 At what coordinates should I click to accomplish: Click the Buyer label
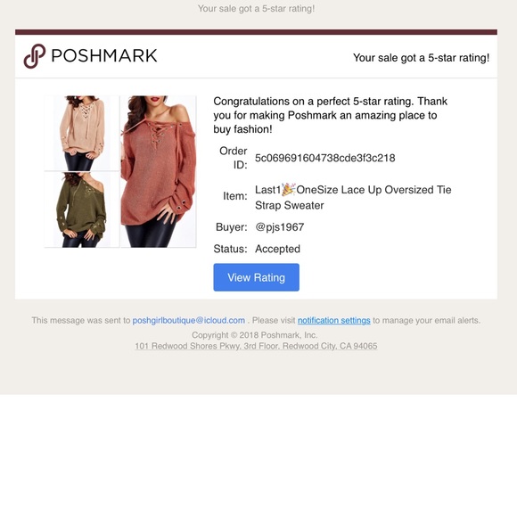pos(231,227)
